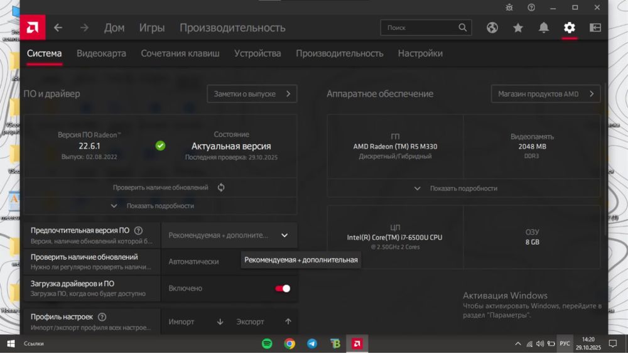Image resolution: width=628 pixels, height=353 pixels.
Task: Switch to the Сочетания клавиш tab
Action: pos(180,53)
